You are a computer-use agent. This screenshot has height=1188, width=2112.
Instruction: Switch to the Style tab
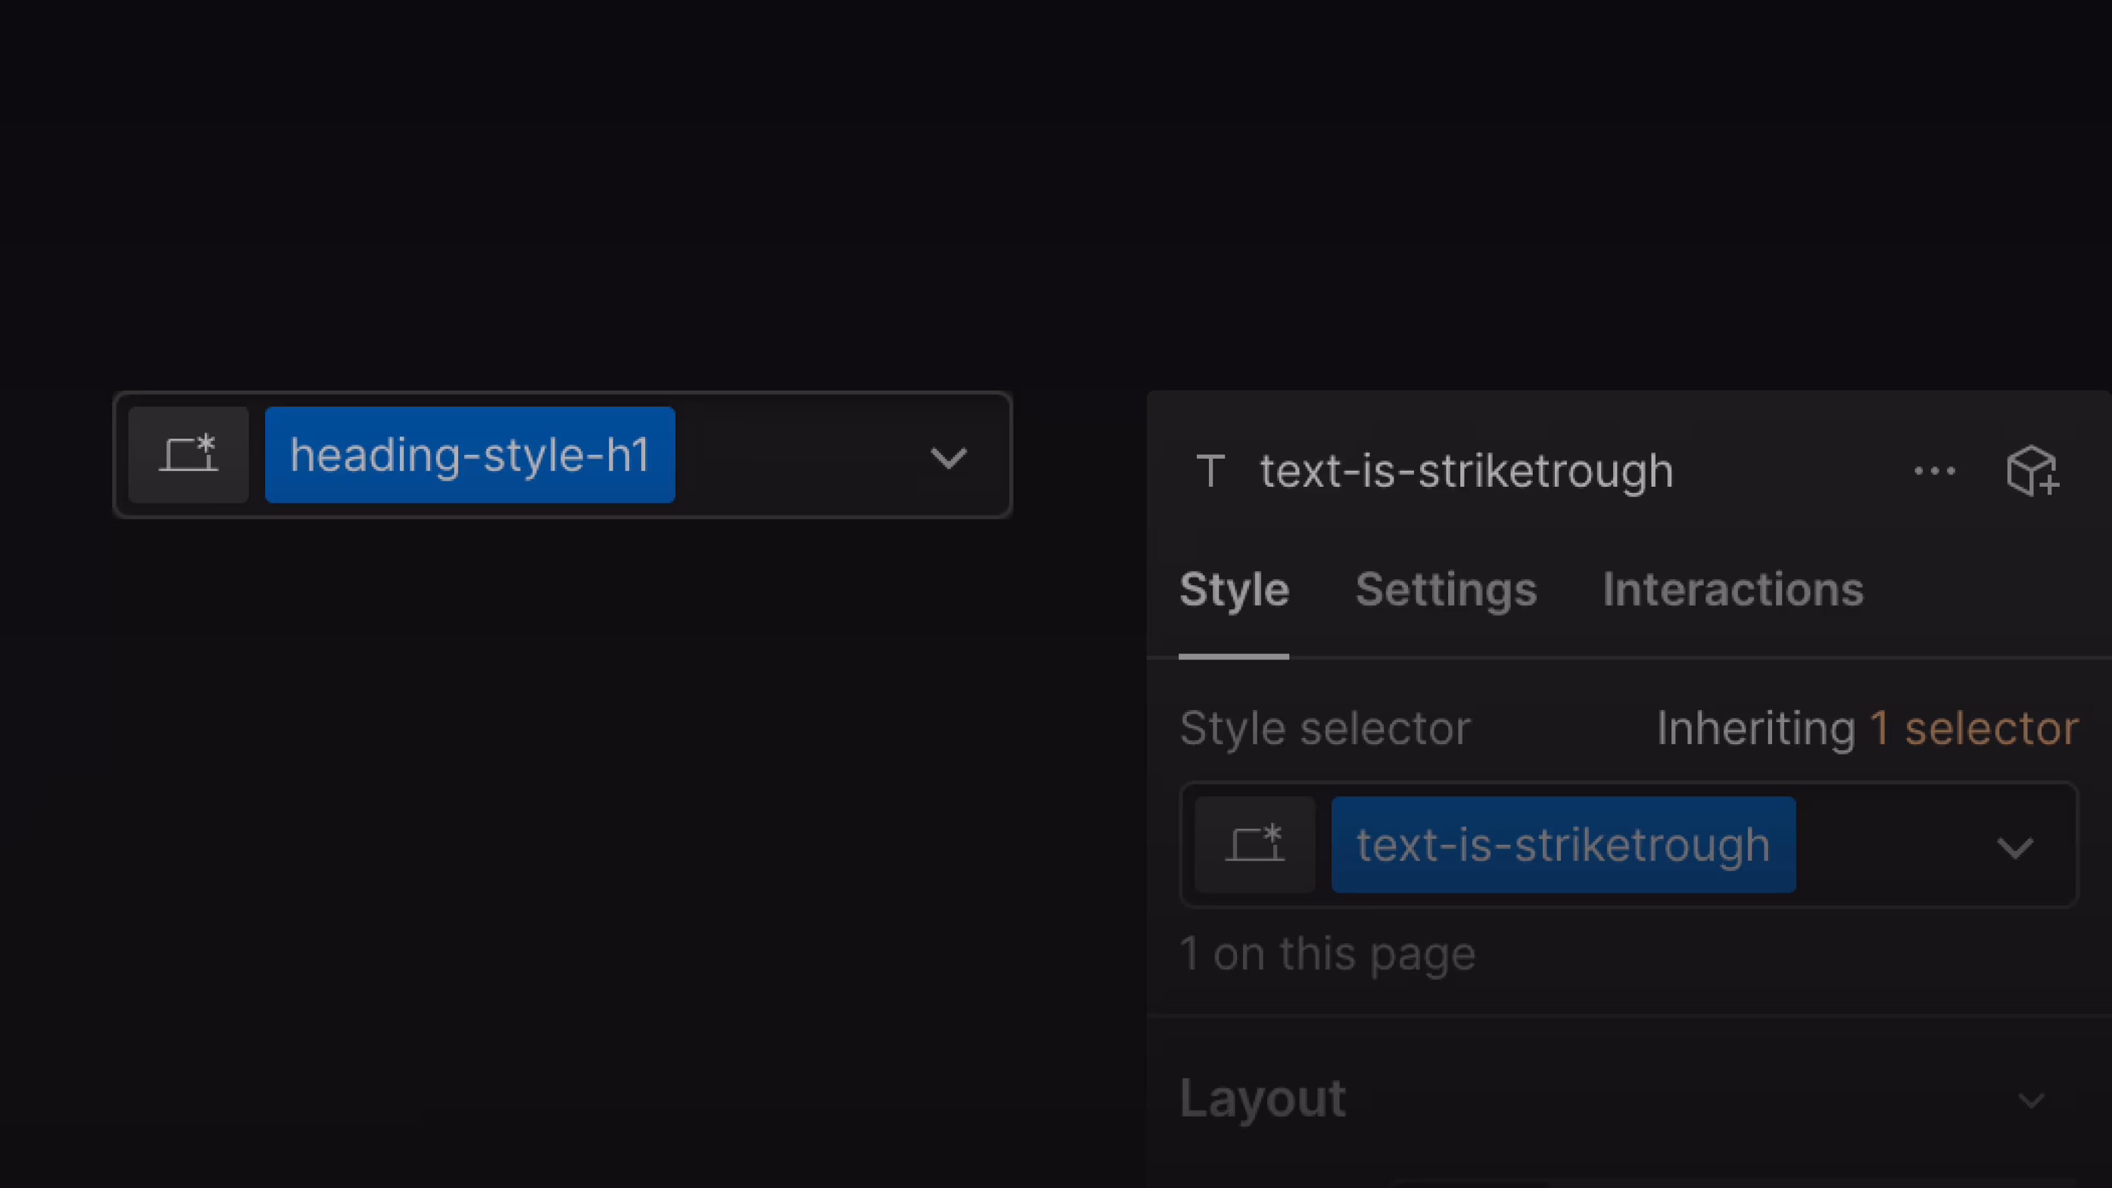[1234, 590]
